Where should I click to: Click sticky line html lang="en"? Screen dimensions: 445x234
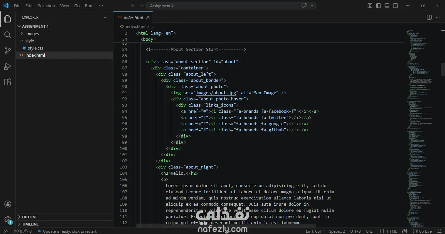156,33
